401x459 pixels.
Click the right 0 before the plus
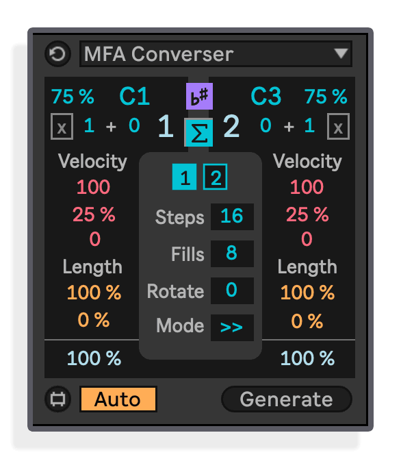tap(266, 125)
